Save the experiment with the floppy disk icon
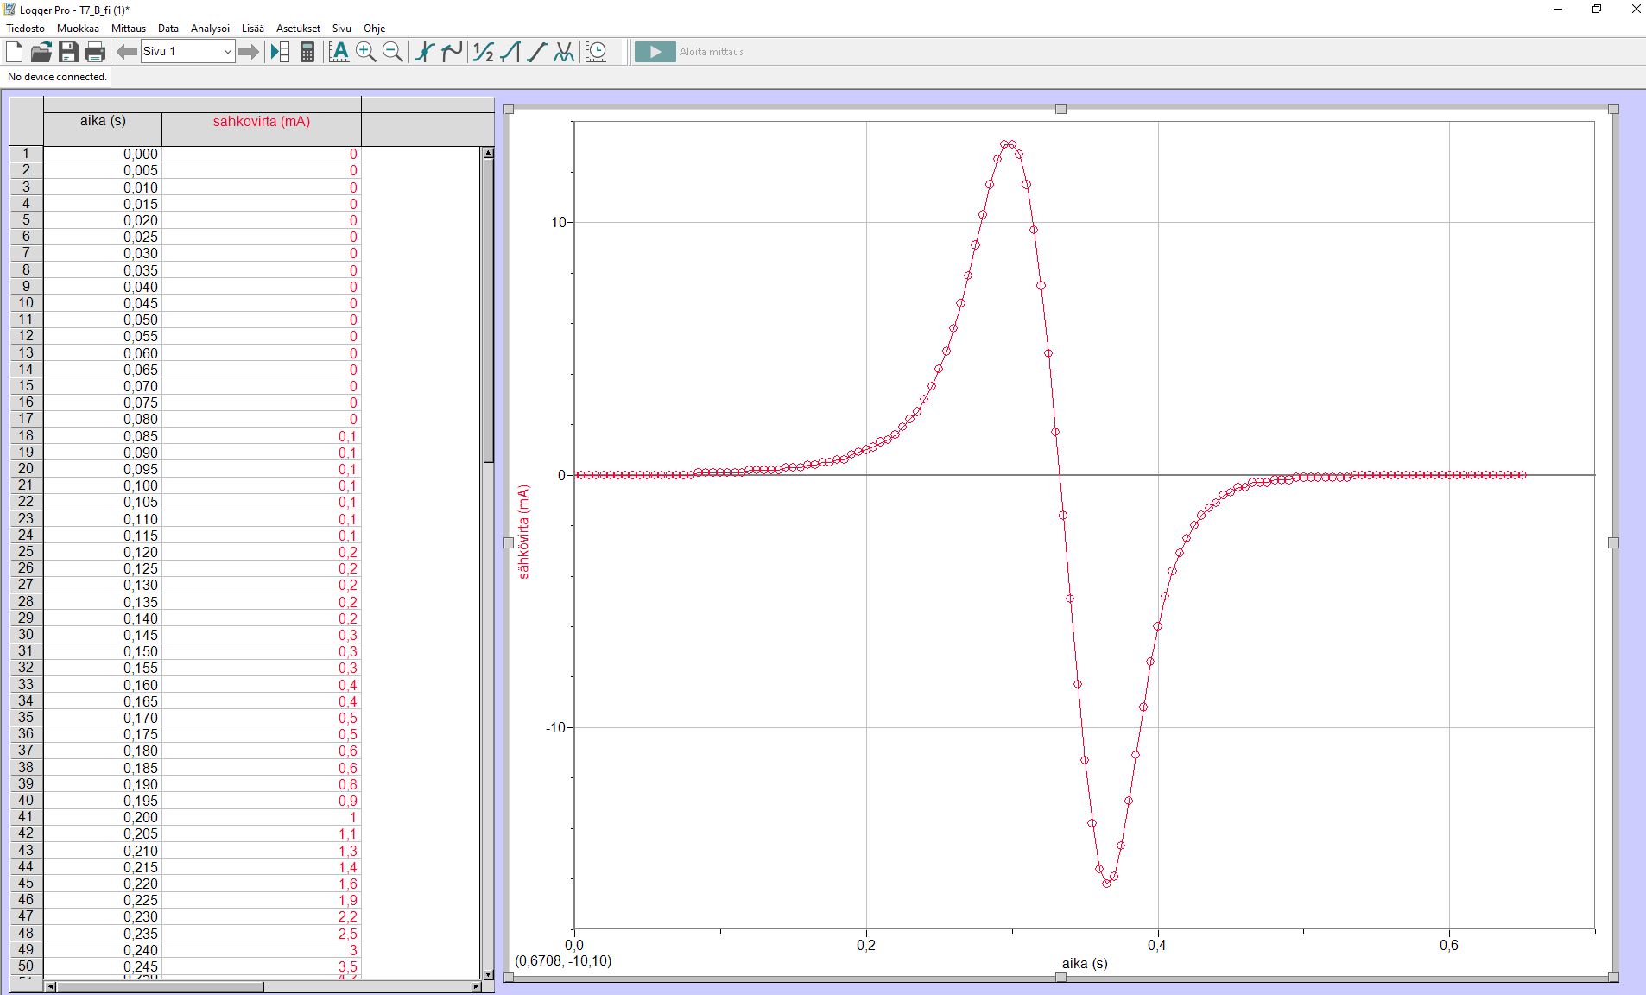 click(68, 52)
